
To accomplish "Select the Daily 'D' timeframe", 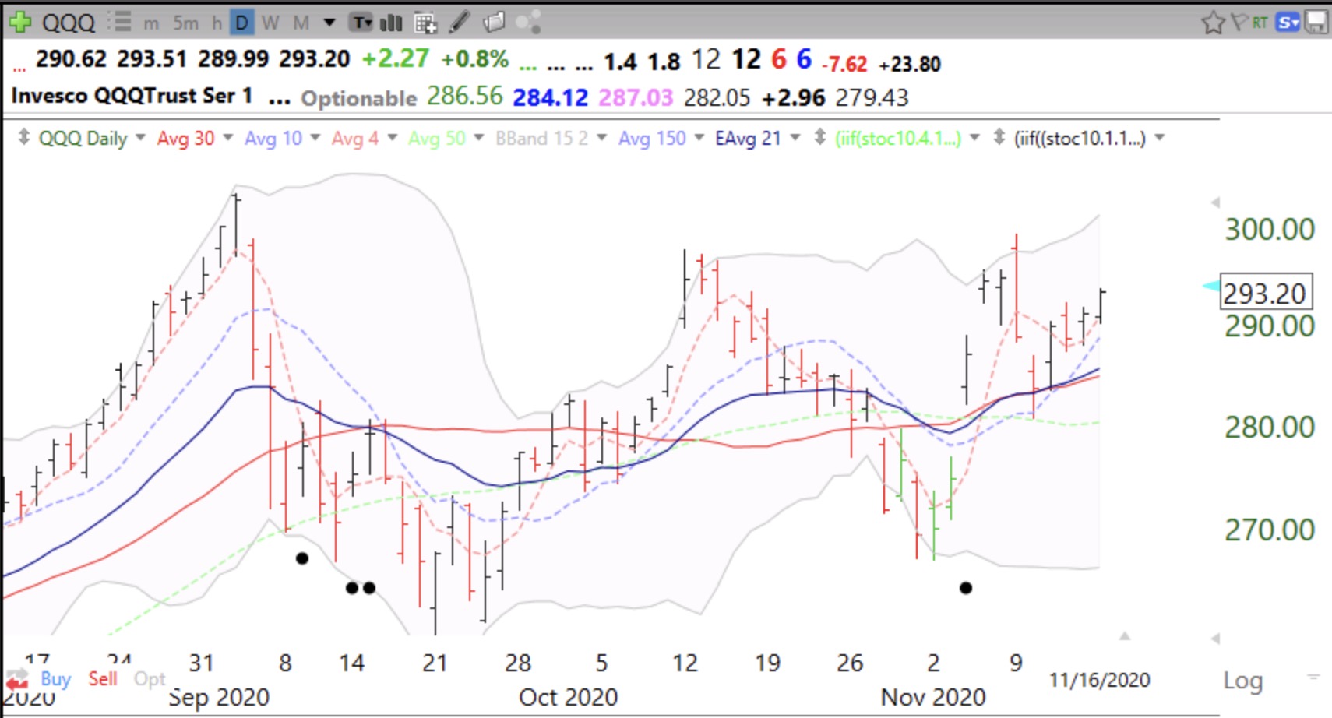I will [x=242, y=23].
